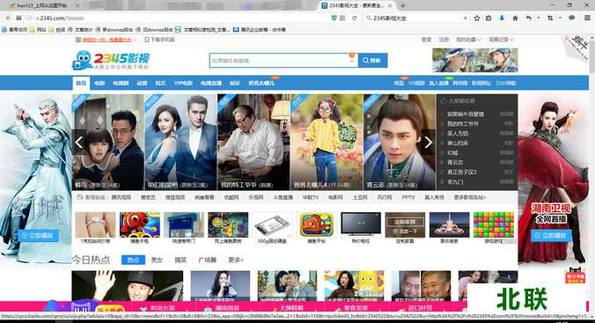Image resolution: width=595 pixels, height=323 pixels.
Task: Switch to the 美女 hot-topic tab
Action: pos(157,260)
